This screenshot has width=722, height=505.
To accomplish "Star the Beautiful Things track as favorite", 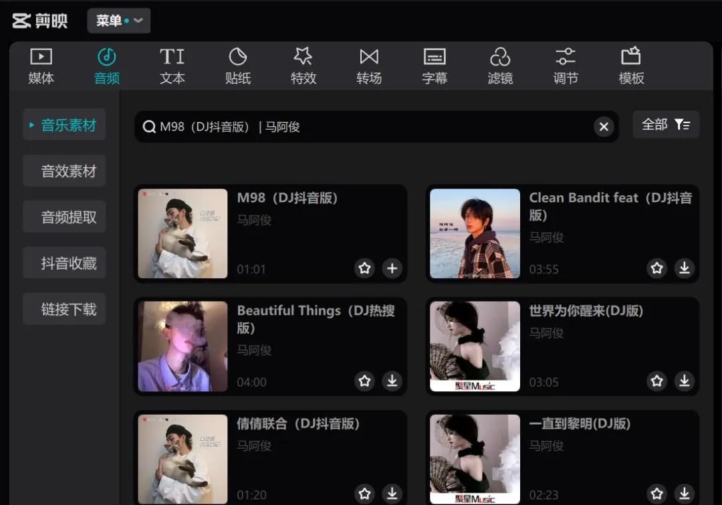I will click(364, 381).
